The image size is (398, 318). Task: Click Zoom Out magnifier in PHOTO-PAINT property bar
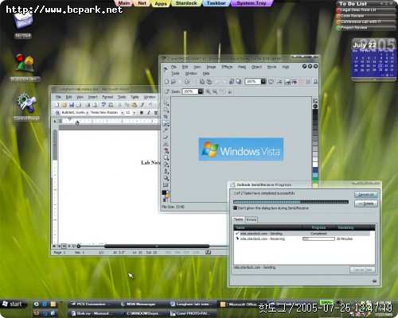(x=215, y=91)
